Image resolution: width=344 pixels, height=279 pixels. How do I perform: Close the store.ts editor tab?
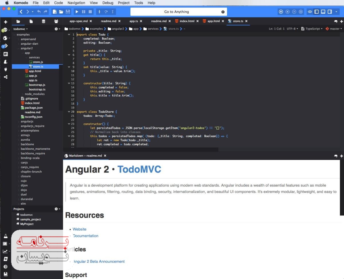coord(246,21)
